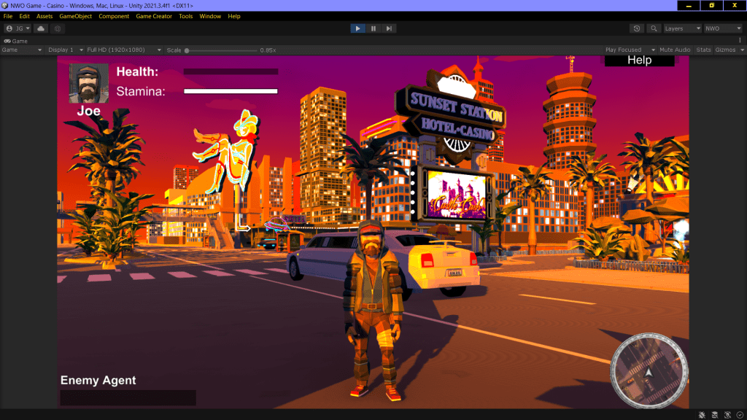Image resolution: width=747 pixels, height=420 pixels.
Task: Open the Unity Cloud services icon
Action: [x=41, y=28]
